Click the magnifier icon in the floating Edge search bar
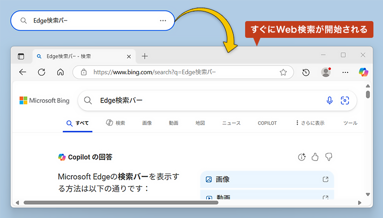 [x=23, y=21]
